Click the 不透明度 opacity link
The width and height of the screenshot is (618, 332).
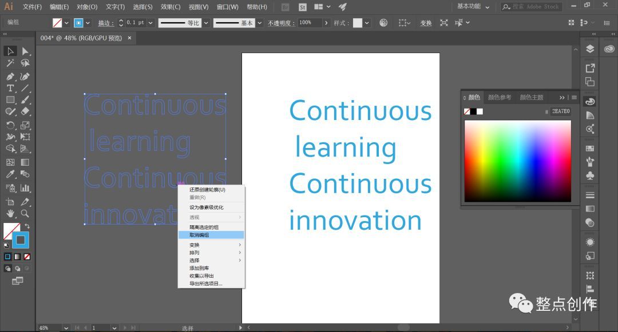pyautogui.click(x=281, y=23)
